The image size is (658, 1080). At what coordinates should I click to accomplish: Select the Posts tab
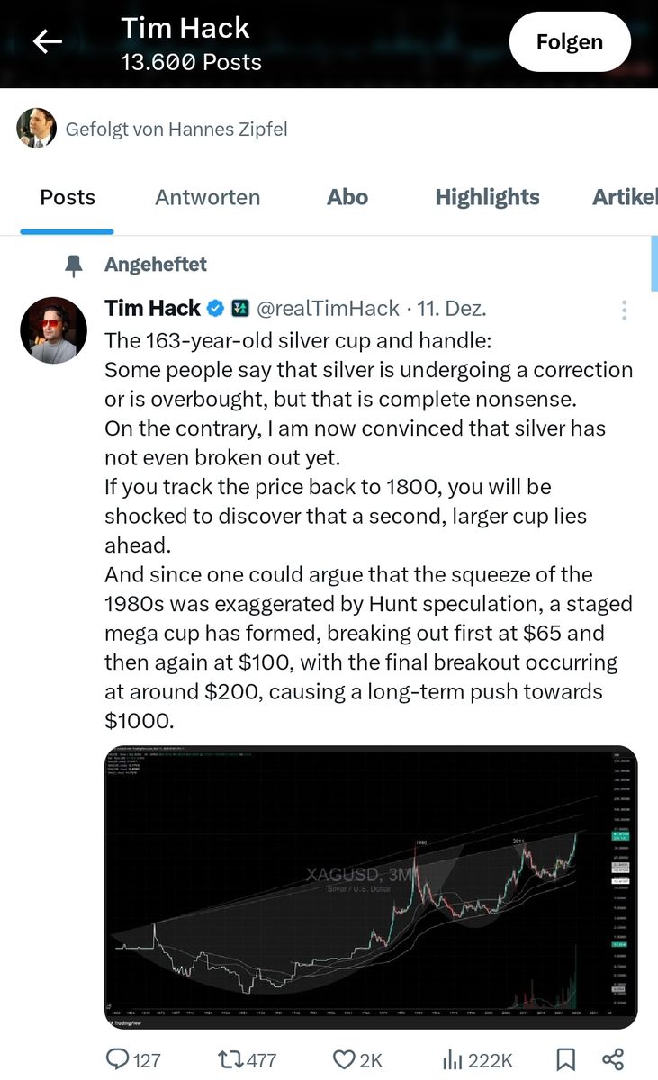(68, 198)
